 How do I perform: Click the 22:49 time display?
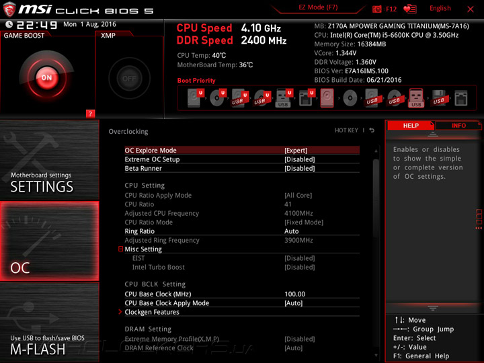(x=37, y=25)
